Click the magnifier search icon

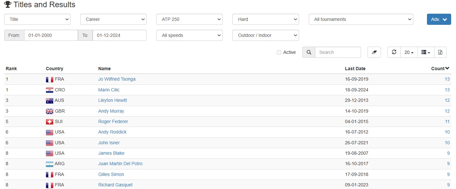click(309, 52)
